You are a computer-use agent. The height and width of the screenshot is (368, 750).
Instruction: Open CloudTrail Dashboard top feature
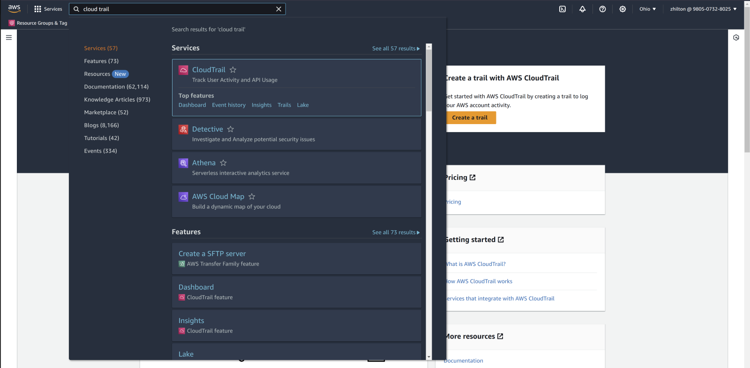(x=192, y=105)
